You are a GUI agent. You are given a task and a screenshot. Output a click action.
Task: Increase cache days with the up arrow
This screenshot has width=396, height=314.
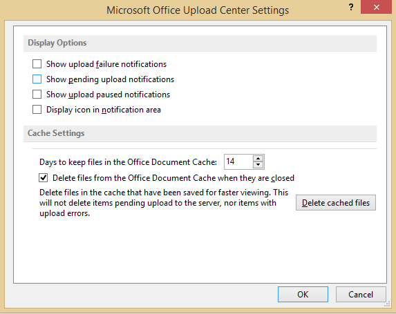[258, 159]
